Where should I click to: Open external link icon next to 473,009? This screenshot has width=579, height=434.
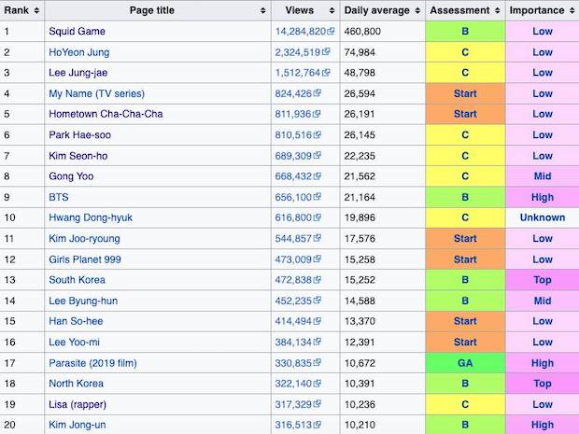317,259
